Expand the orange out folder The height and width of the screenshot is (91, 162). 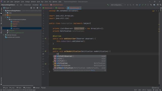(x=6, y=15)
